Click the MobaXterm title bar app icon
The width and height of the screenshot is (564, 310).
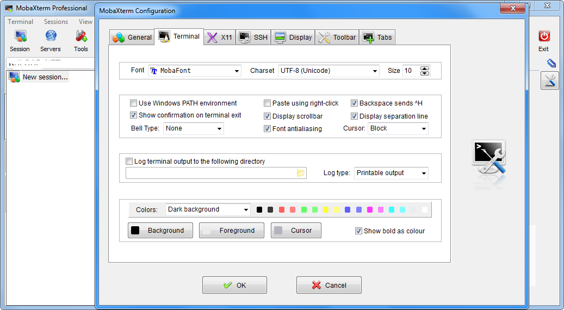point(9,8)
